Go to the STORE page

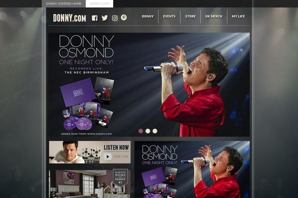pyautogui.click(x=190, y=16)
